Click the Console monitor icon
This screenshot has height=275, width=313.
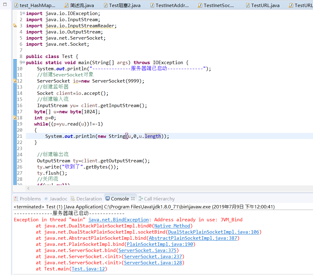(x=107, y=199)
